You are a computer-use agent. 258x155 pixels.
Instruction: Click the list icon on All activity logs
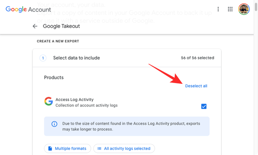click(x=99, y=149)
